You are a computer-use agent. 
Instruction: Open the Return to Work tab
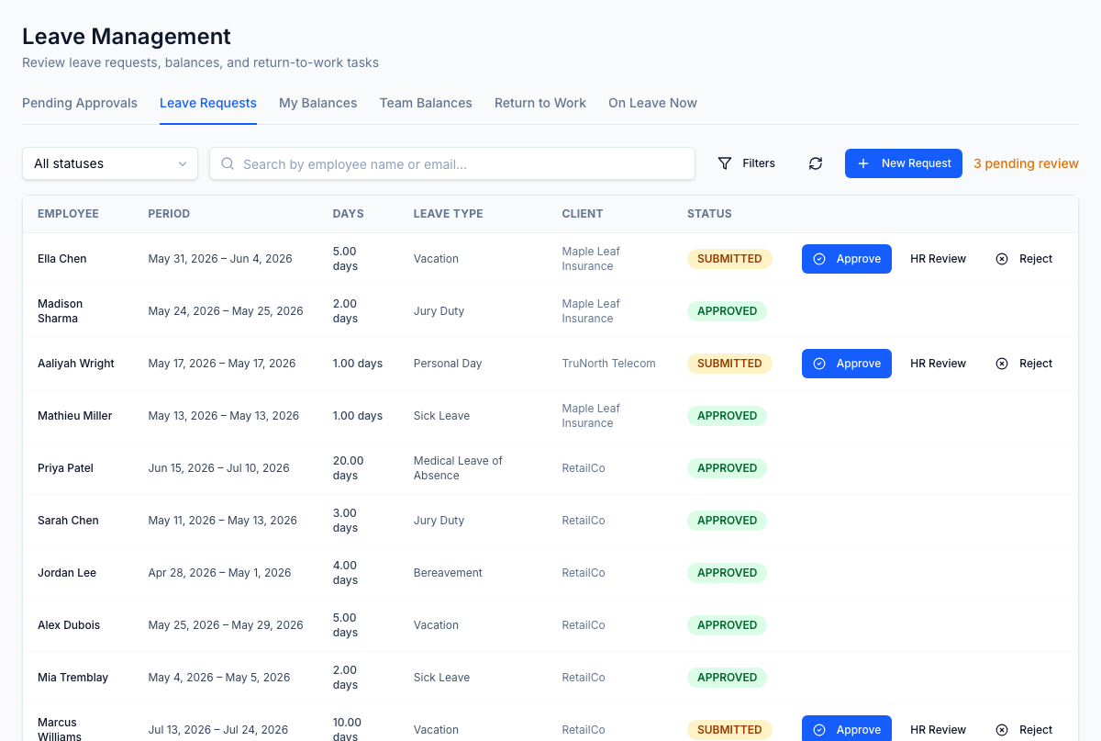pyautogui.click(x=540, y=103)
